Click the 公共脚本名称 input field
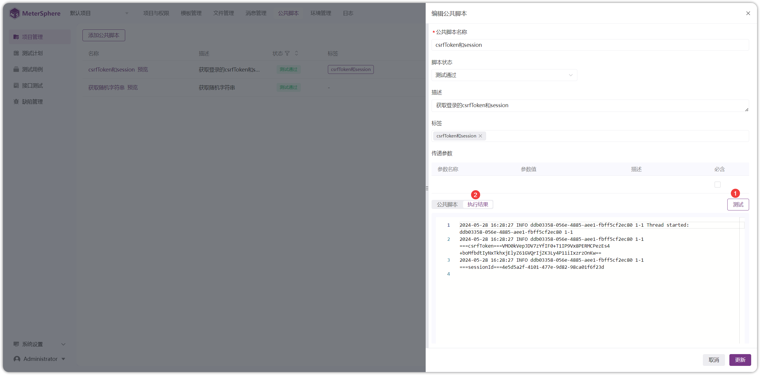This screenshot has height=375, width=760. coord(590,45)
